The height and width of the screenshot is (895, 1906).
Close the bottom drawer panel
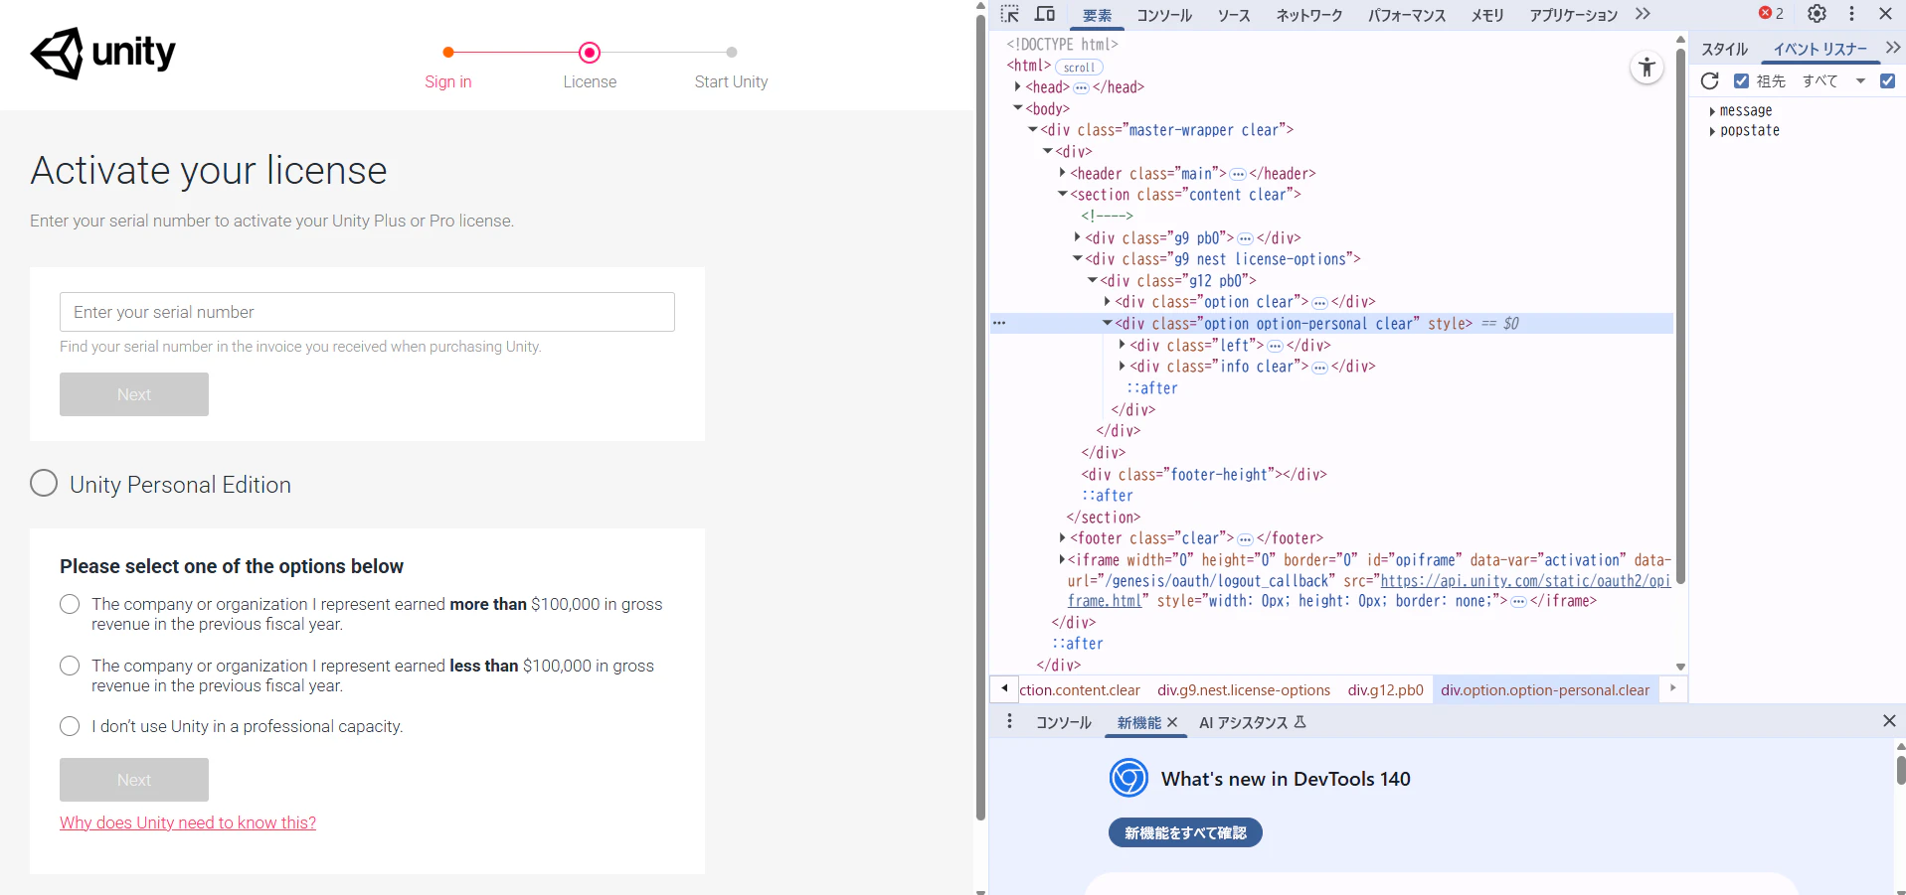click(1889, 721)
